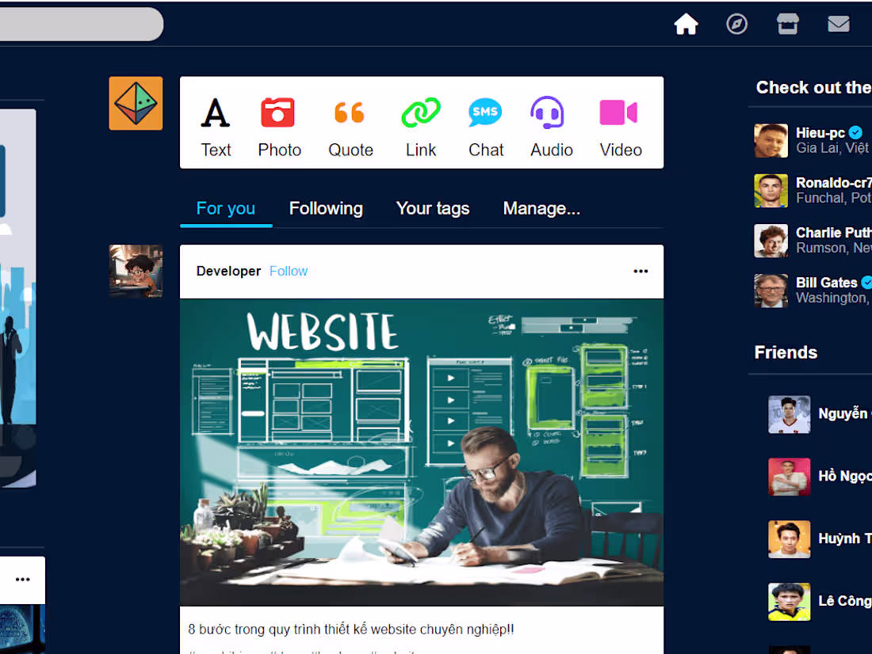This screenshot has width=872, height=654.
Task: Click Bill Gates' avatar photo
Action: 771,291
